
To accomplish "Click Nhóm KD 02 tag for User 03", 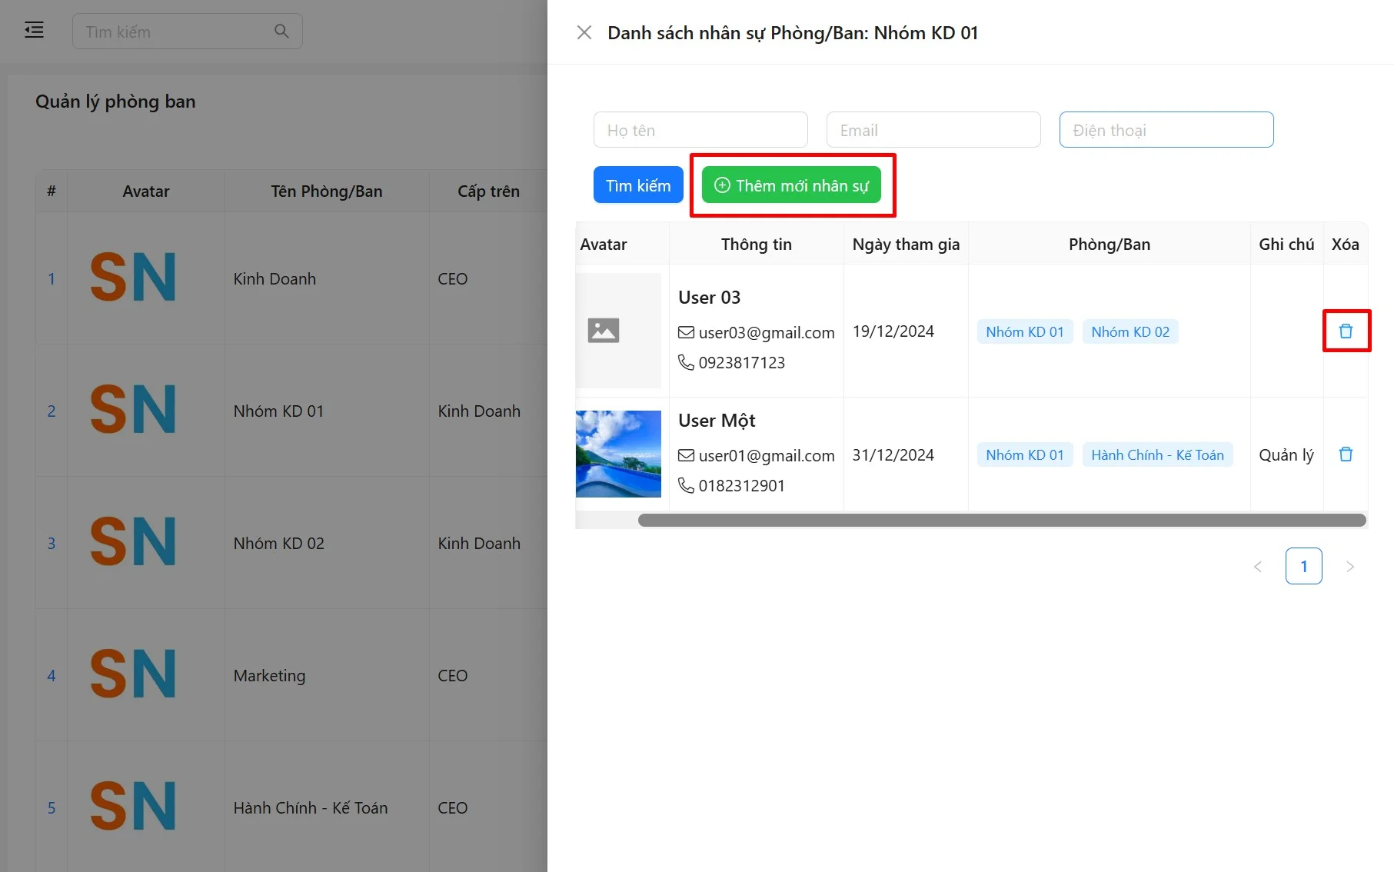I will tap(1130, 332).
